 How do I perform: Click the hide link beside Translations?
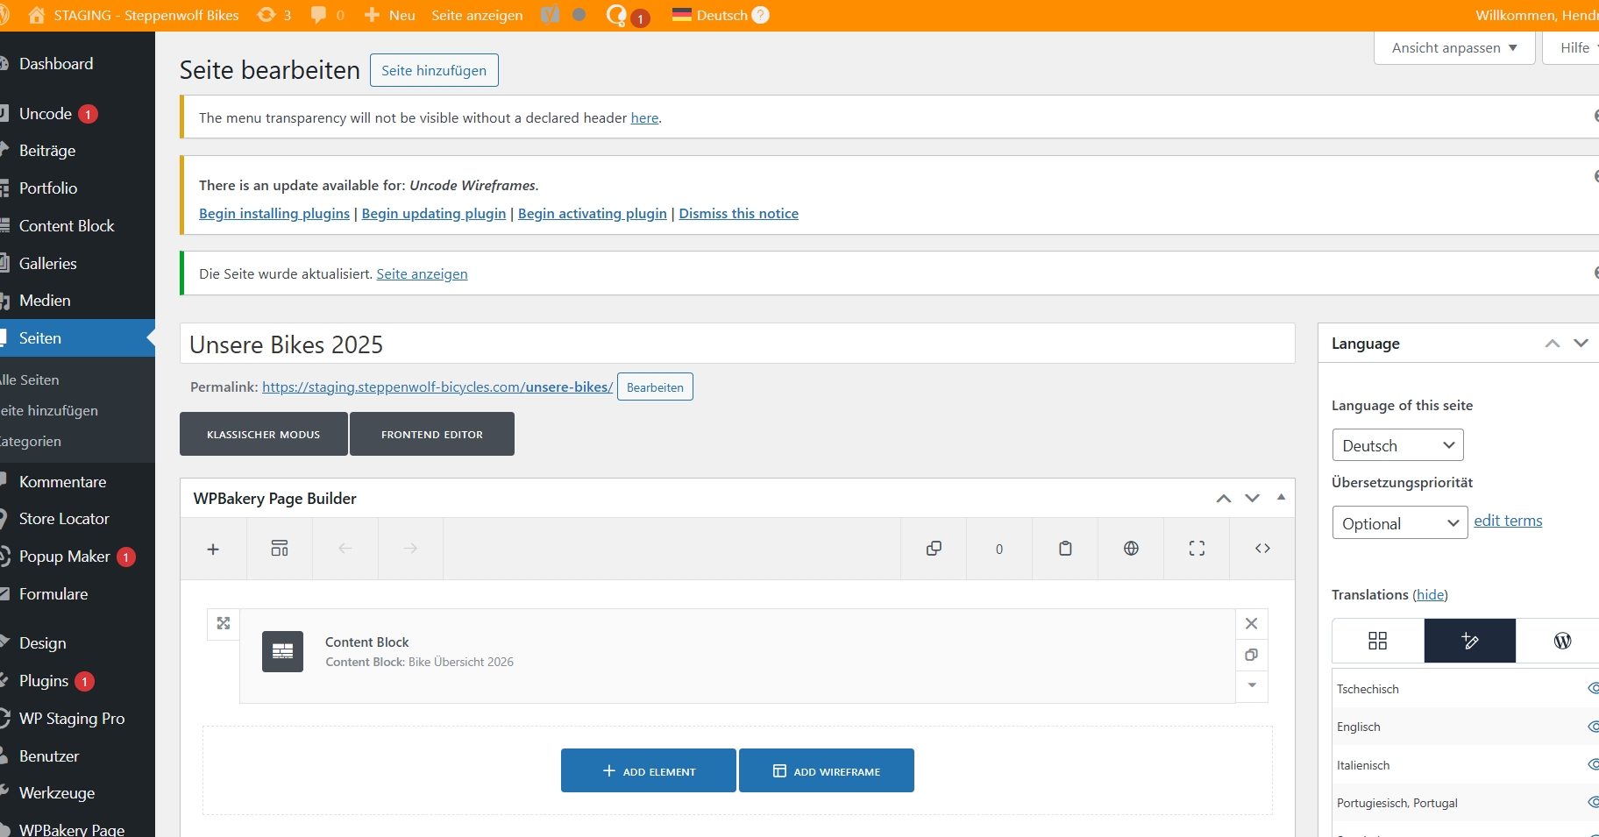coord(1431,594)
